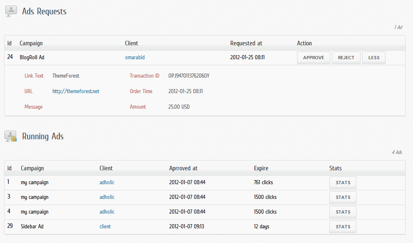Click the Transaction ID label

point(145,76)
